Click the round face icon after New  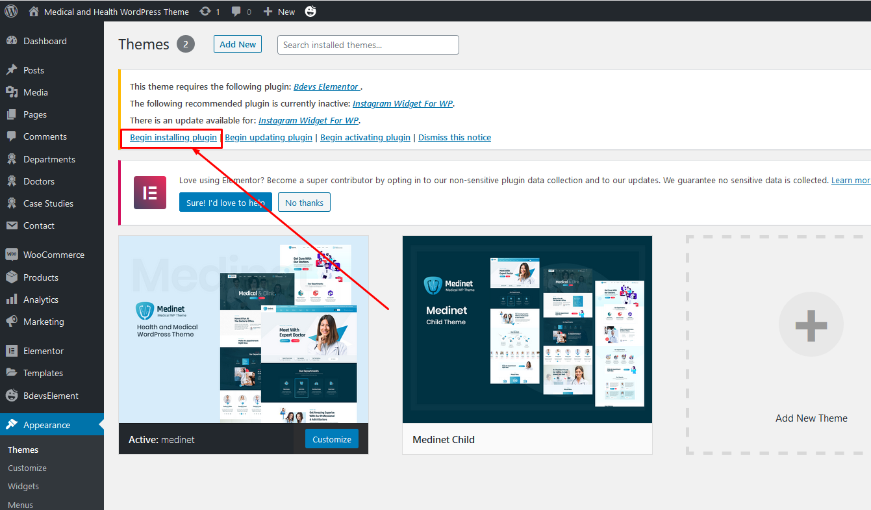click(x=310, y=11)
